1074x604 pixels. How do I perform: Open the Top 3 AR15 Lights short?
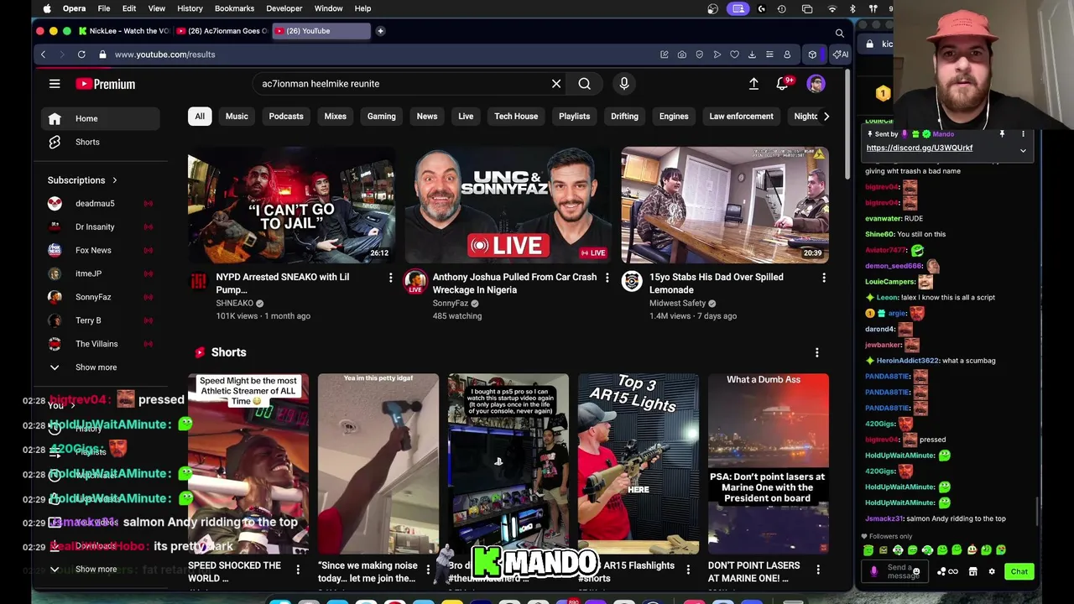click(x=638, y=464)
